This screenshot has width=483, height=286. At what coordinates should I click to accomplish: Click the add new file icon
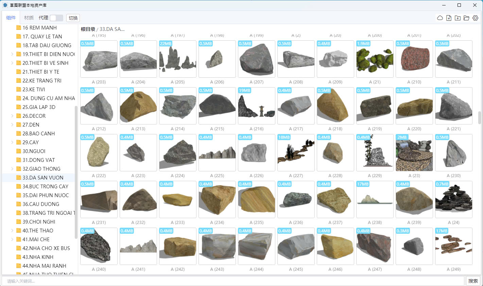coord(449,18)
